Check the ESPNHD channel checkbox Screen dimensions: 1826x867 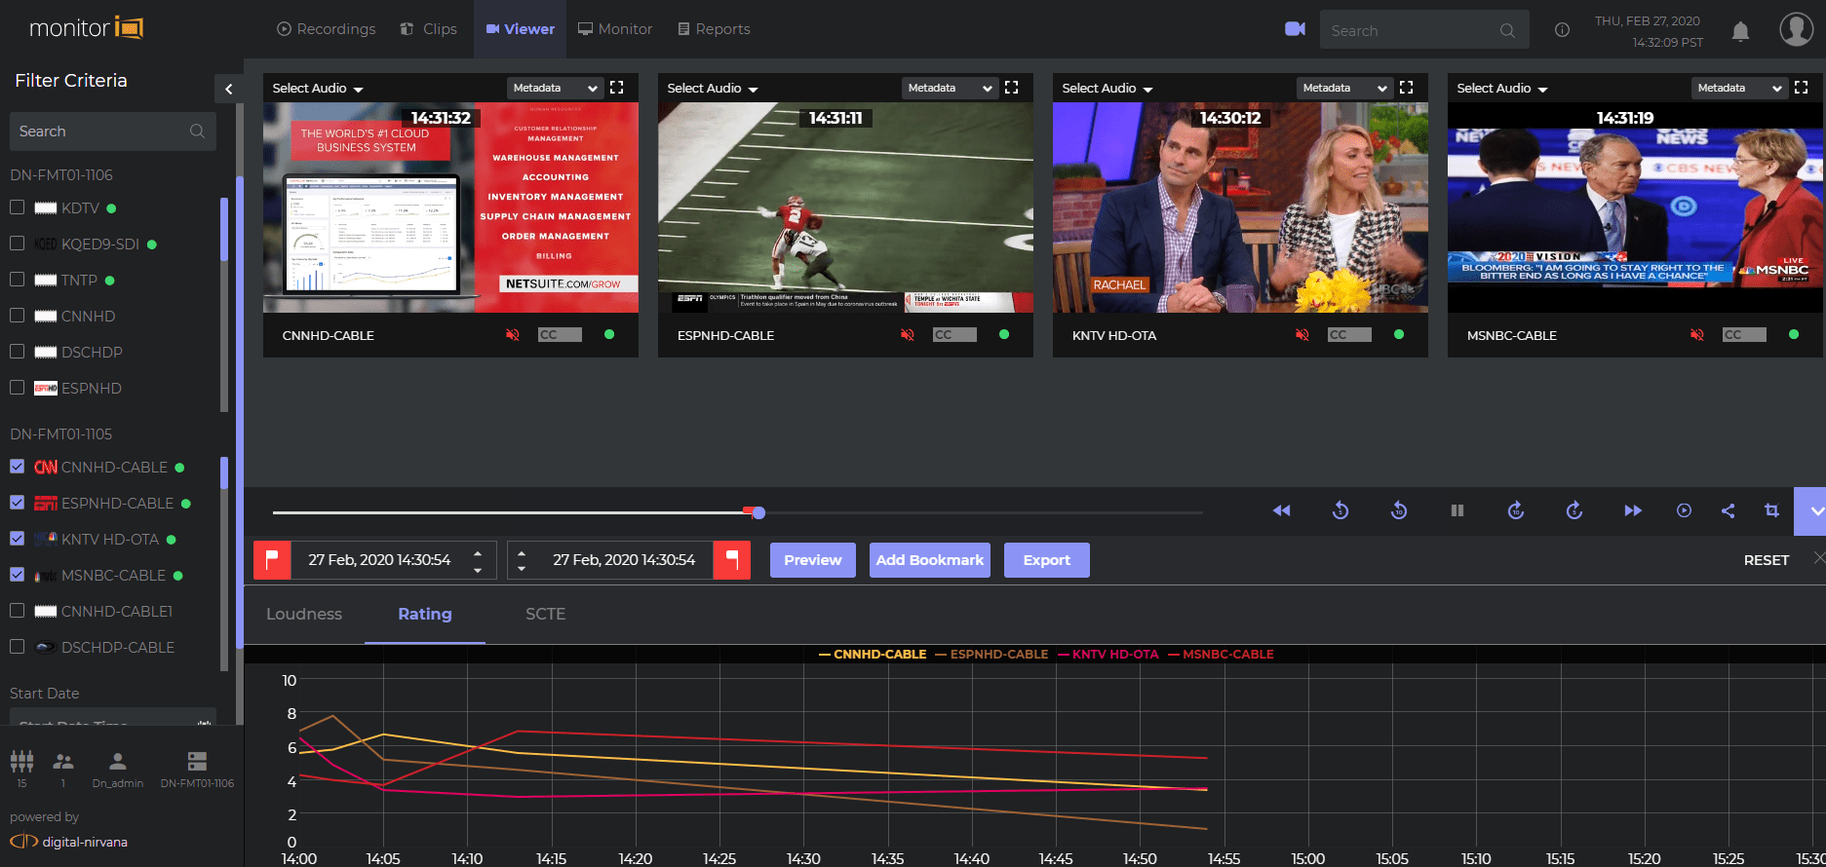(17, 388)
